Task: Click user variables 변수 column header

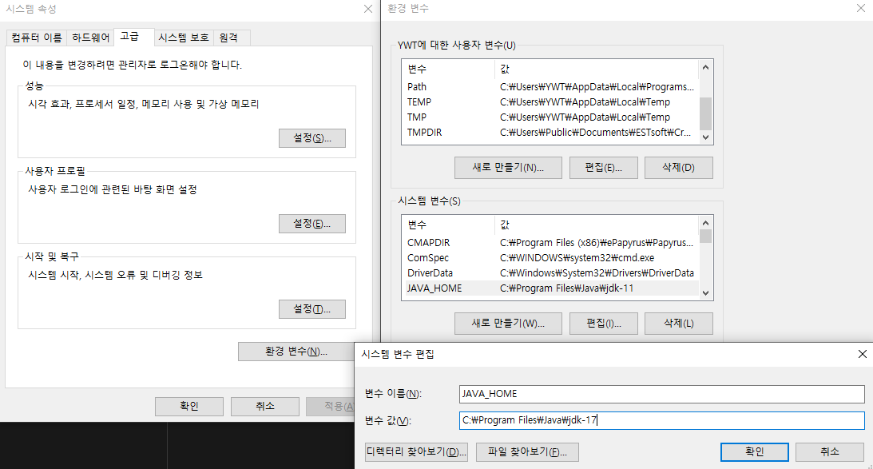Action: point(448,69)
